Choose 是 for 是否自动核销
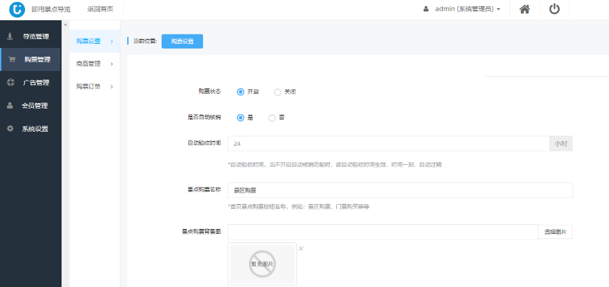The height and width of the screenshot is (287, 609). click(240, 118)
